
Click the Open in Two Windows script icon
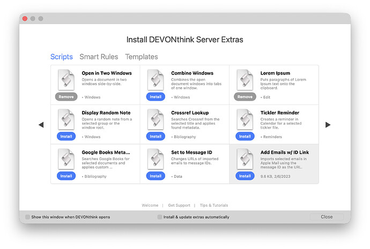point(66,80)
